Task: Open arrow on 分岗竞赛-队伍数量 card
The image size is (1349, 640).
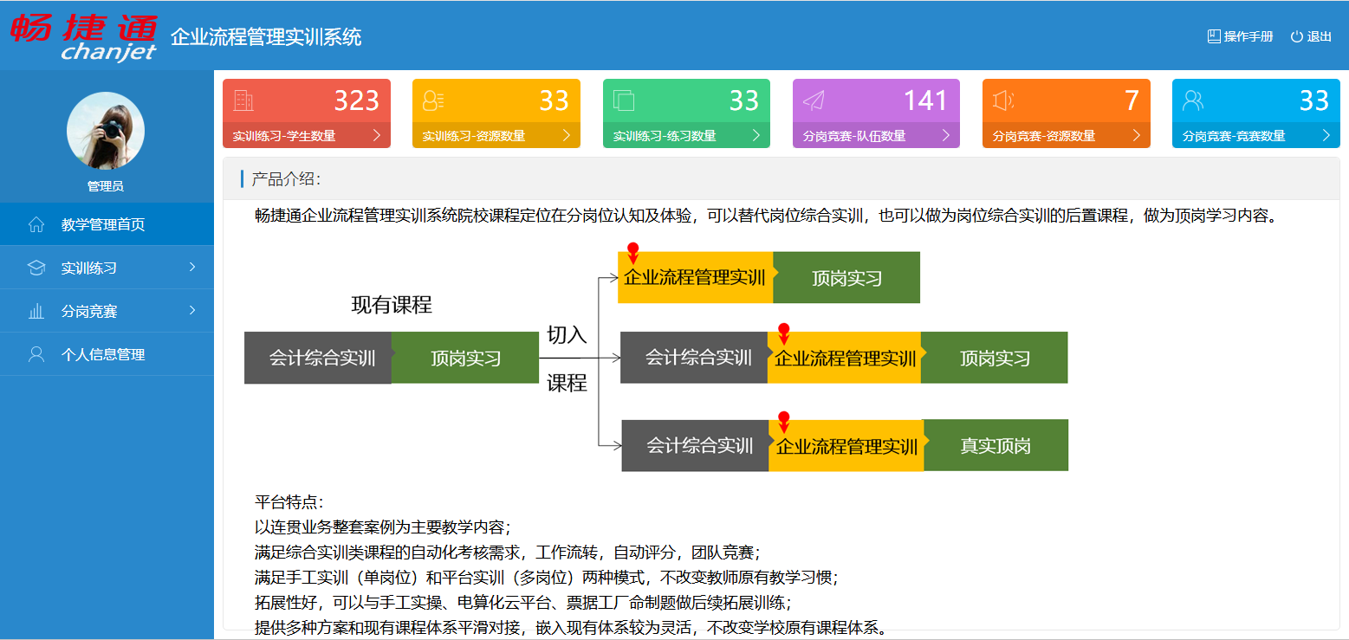Action: [946, 135]
